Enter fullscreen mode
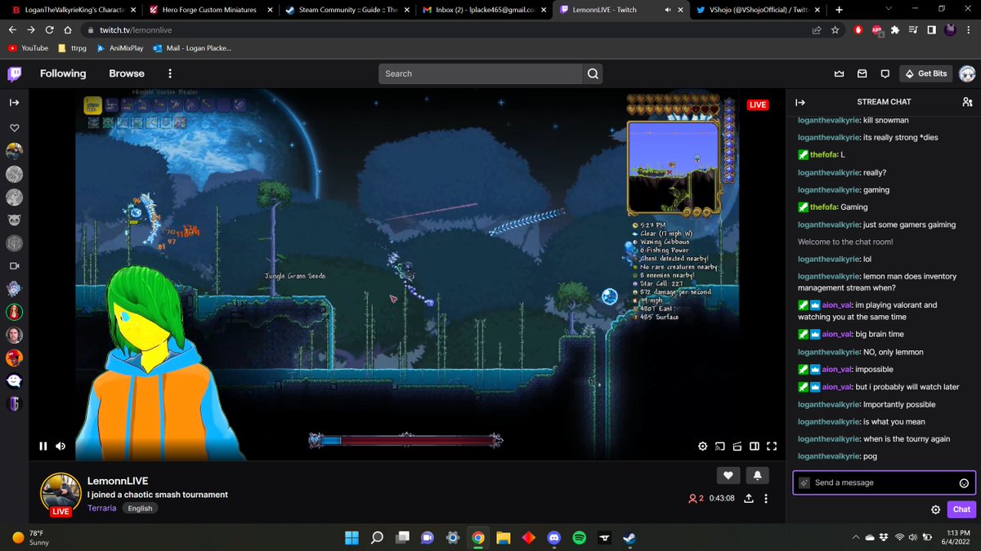The width and height of the screenshot is (981, 551). pos(772,447)
